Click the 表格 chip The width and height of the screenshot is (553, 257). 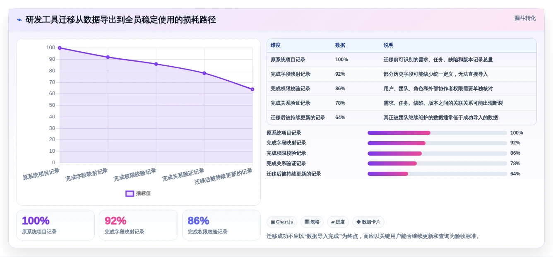click(x=312, y=222)
